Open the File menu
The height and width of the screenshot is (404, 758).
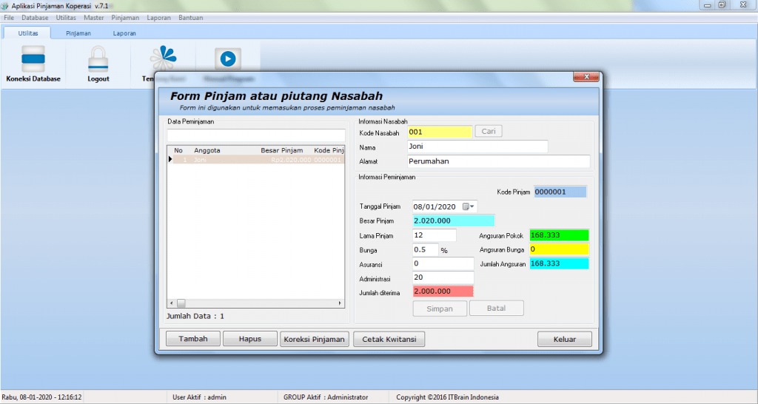click(9, 18)
